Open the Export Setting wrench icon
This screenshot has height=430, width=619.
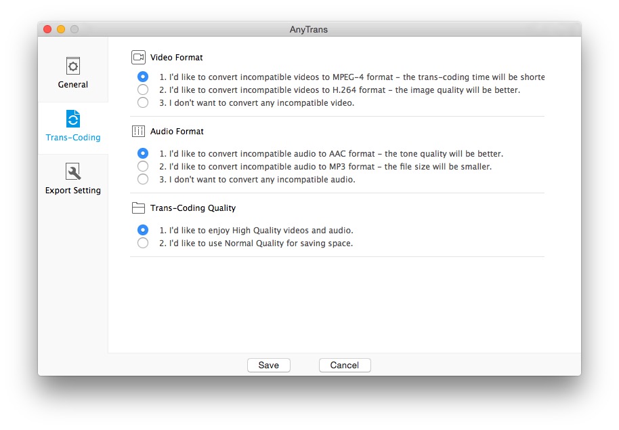[x=72, y=172]
